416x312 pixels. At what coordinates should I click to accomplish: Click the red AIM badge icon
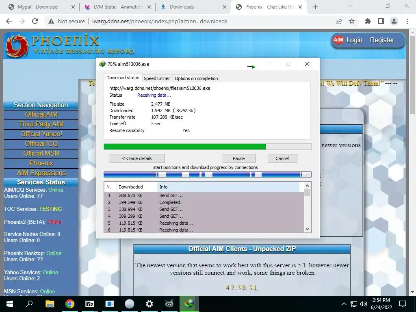click(x=338, y=40)
